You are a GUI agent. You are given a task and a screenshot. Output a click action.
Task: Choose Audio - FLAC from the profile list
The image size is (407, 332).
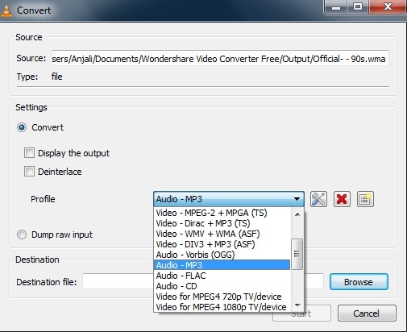coord(222,276)
